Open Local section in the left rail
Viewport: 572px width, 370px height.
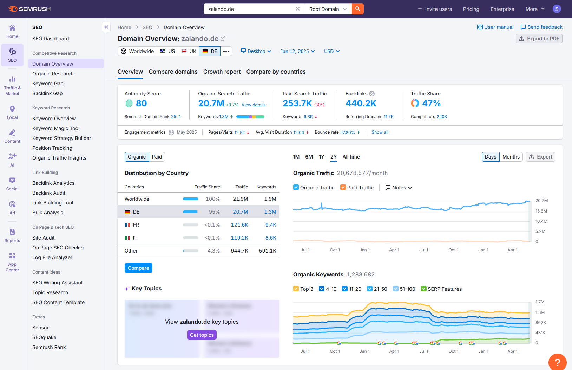(x=12, y=113)
